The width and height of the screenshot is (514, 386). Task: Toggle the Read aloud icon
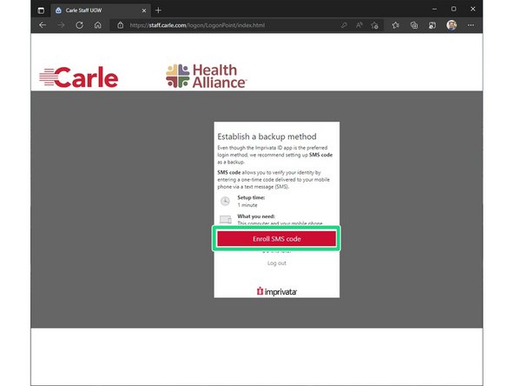click(359, 25)
